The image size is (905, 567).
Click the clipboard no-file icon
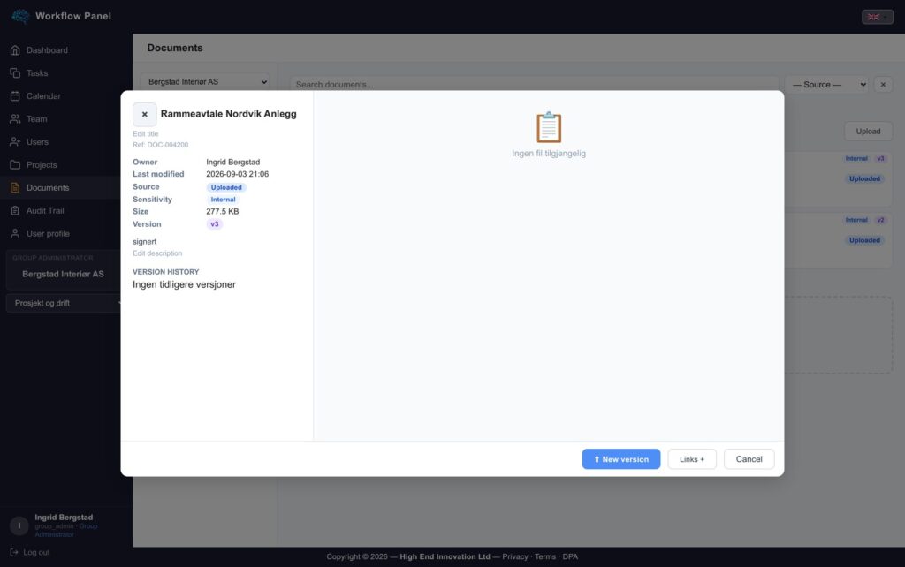pos(548,127)
